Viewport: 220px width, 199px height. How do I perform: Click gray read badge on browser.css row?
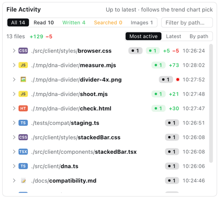click(135, 51)
